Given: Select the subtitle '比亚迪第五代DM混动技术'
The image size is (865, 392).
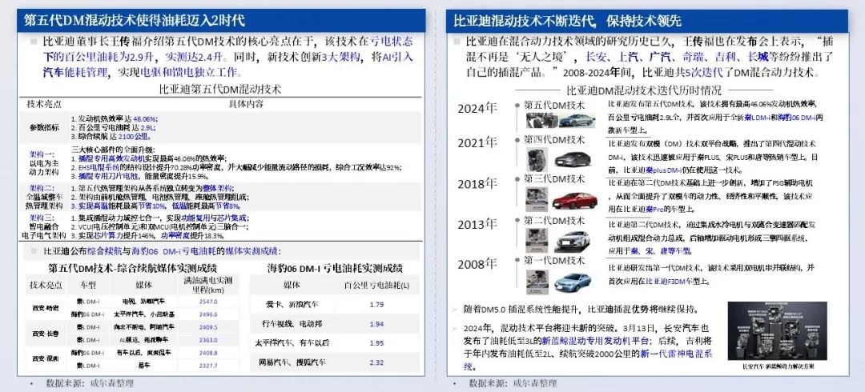Looking at the screenshot, I should click(x=220, y=88).
